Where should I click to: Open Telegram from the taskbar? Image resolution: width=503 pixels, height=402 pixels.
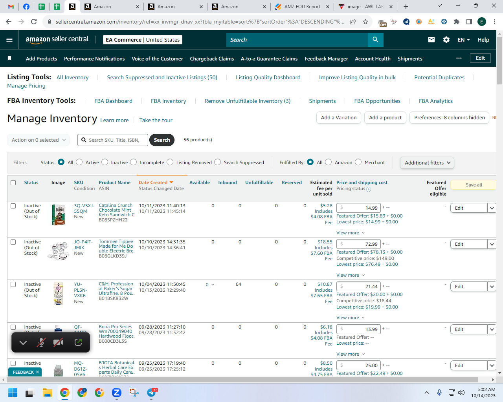pyautogui.click(x=151, y=393)
